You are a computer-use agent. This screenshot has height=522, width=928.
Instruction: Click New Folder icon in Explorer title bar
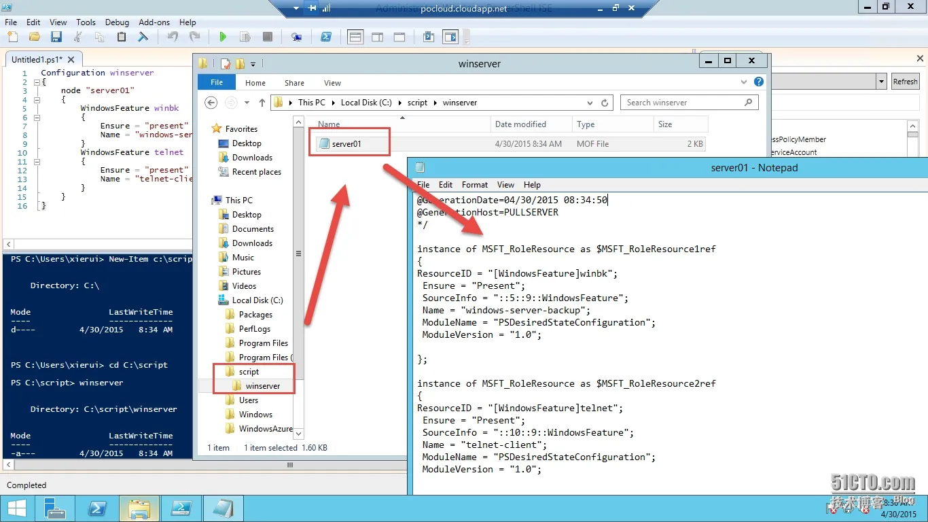240,64
